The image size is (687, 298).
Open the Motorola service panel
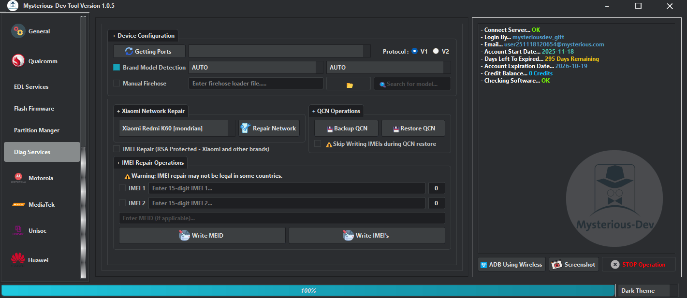[x=42, y=178]
